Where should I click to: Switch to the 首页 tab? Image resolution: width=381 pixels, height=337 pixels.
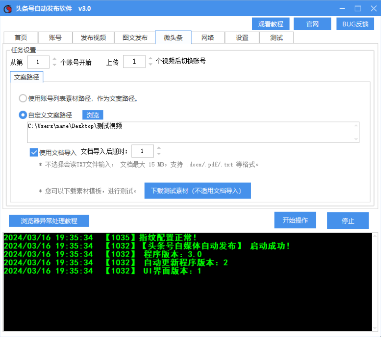coord(21,37)
